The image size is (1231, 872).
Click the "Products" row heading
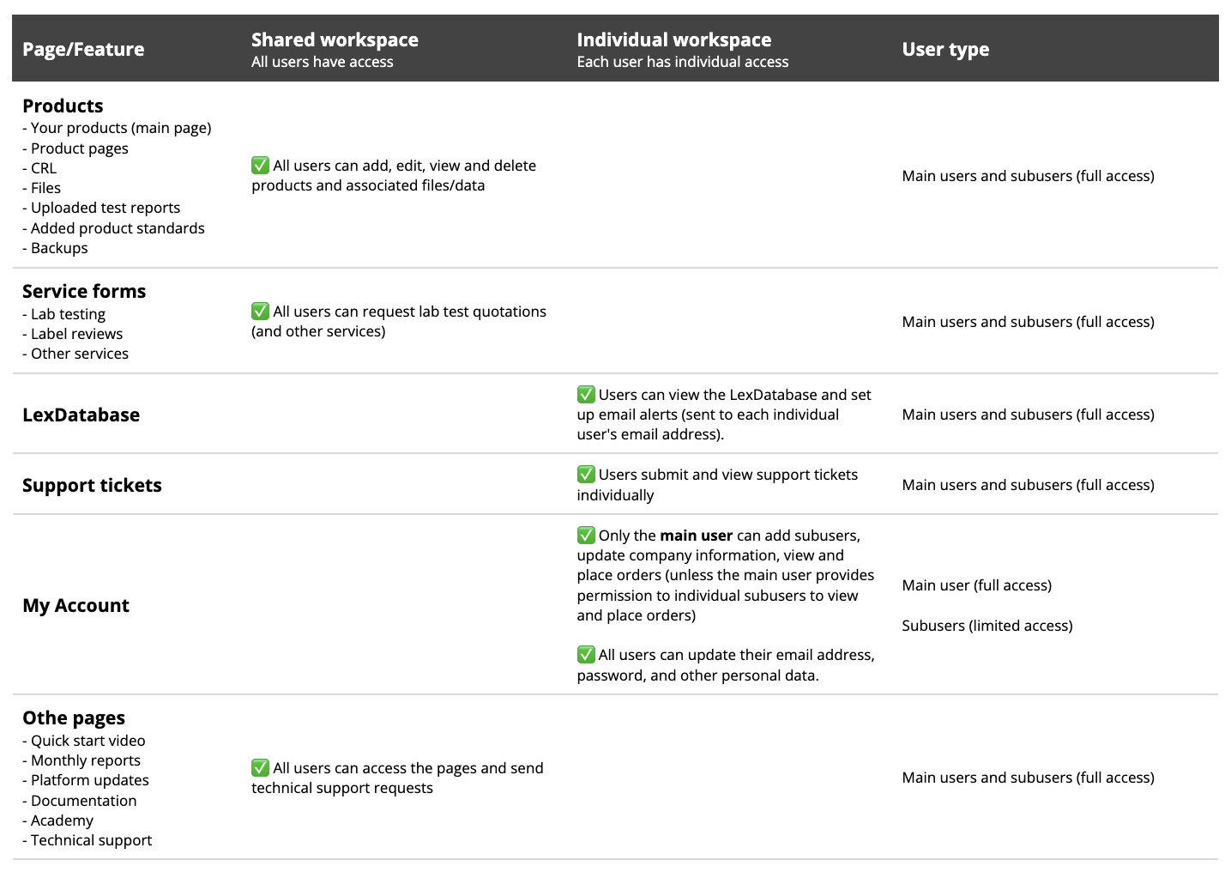[x=63, y=106]
